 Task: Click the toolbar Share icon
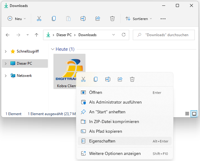point(98,19)
